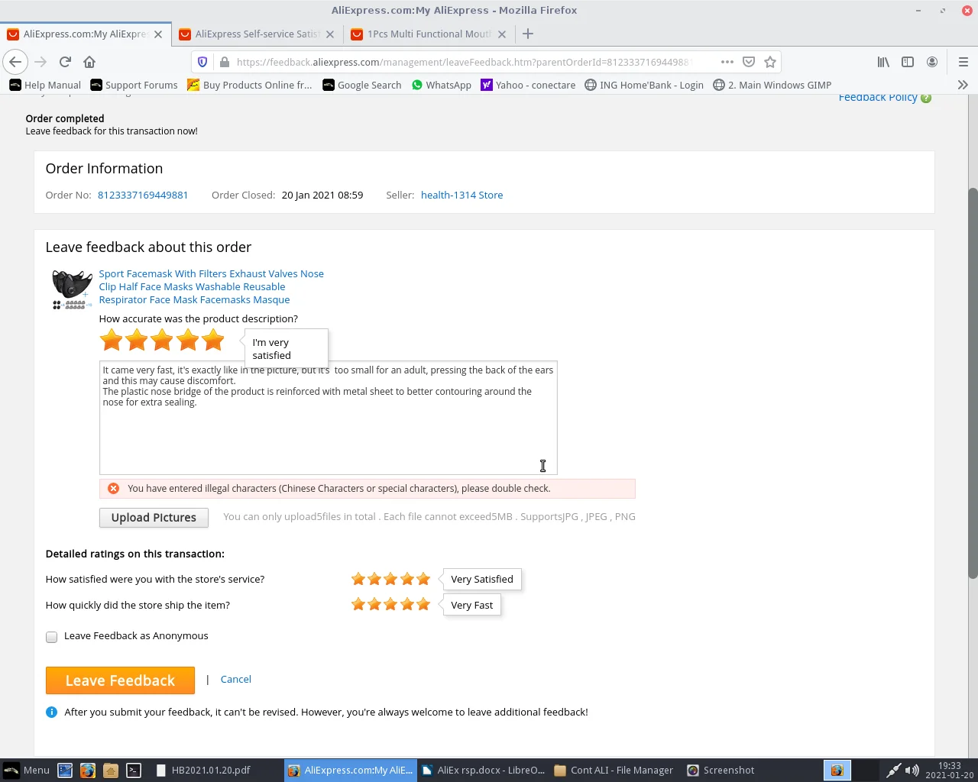The image size is (978, 782).
Task: Click the page vertical scrollbar
Action: point(972,382)
